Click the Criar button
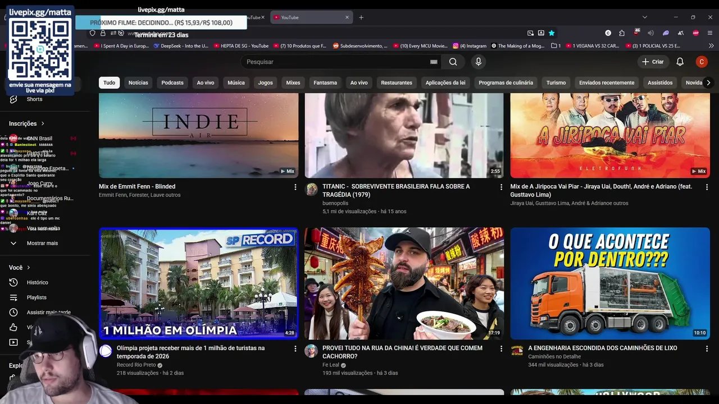 coord(653,62)
